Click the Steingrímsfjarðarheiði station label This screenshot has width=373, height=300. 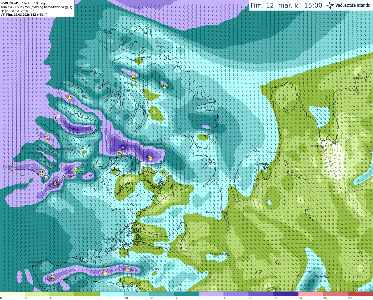tap(152, 144)
